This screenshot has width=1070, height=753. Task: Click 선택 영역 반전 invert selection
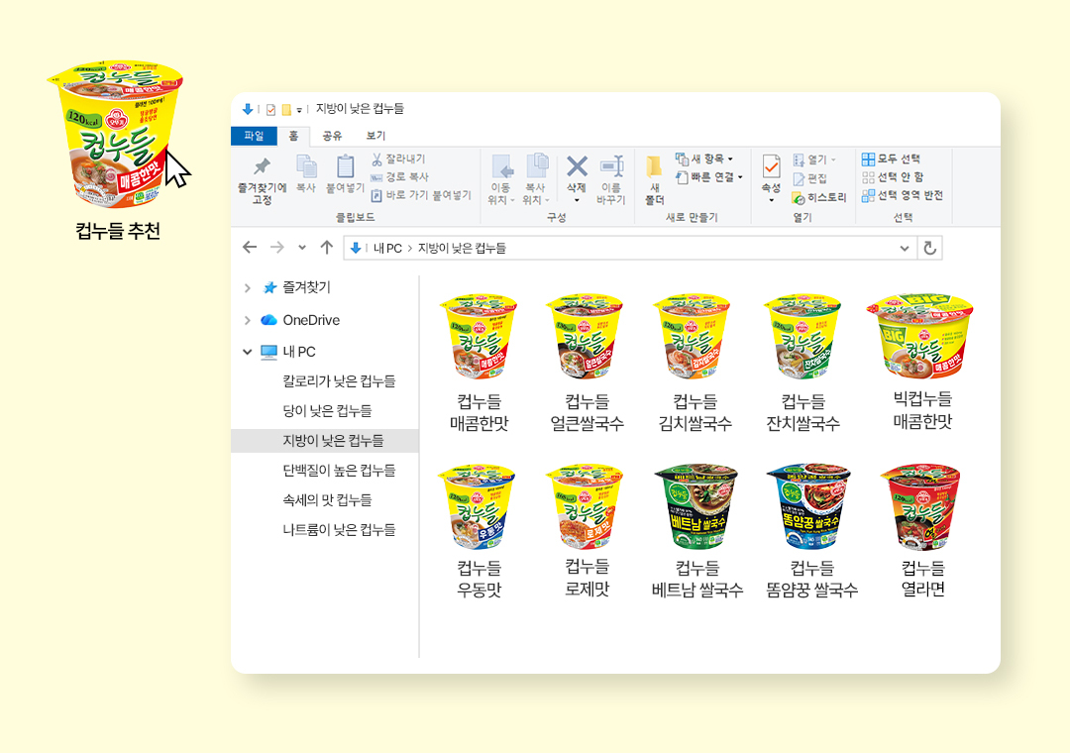pyautogui.click(x=902, y=196)
